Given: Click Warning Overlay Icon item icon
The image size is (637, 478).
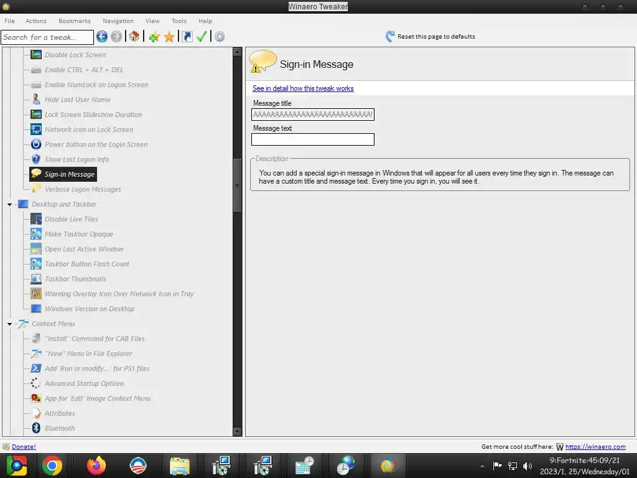Looking at the screenshot, I should click(36, 294).
